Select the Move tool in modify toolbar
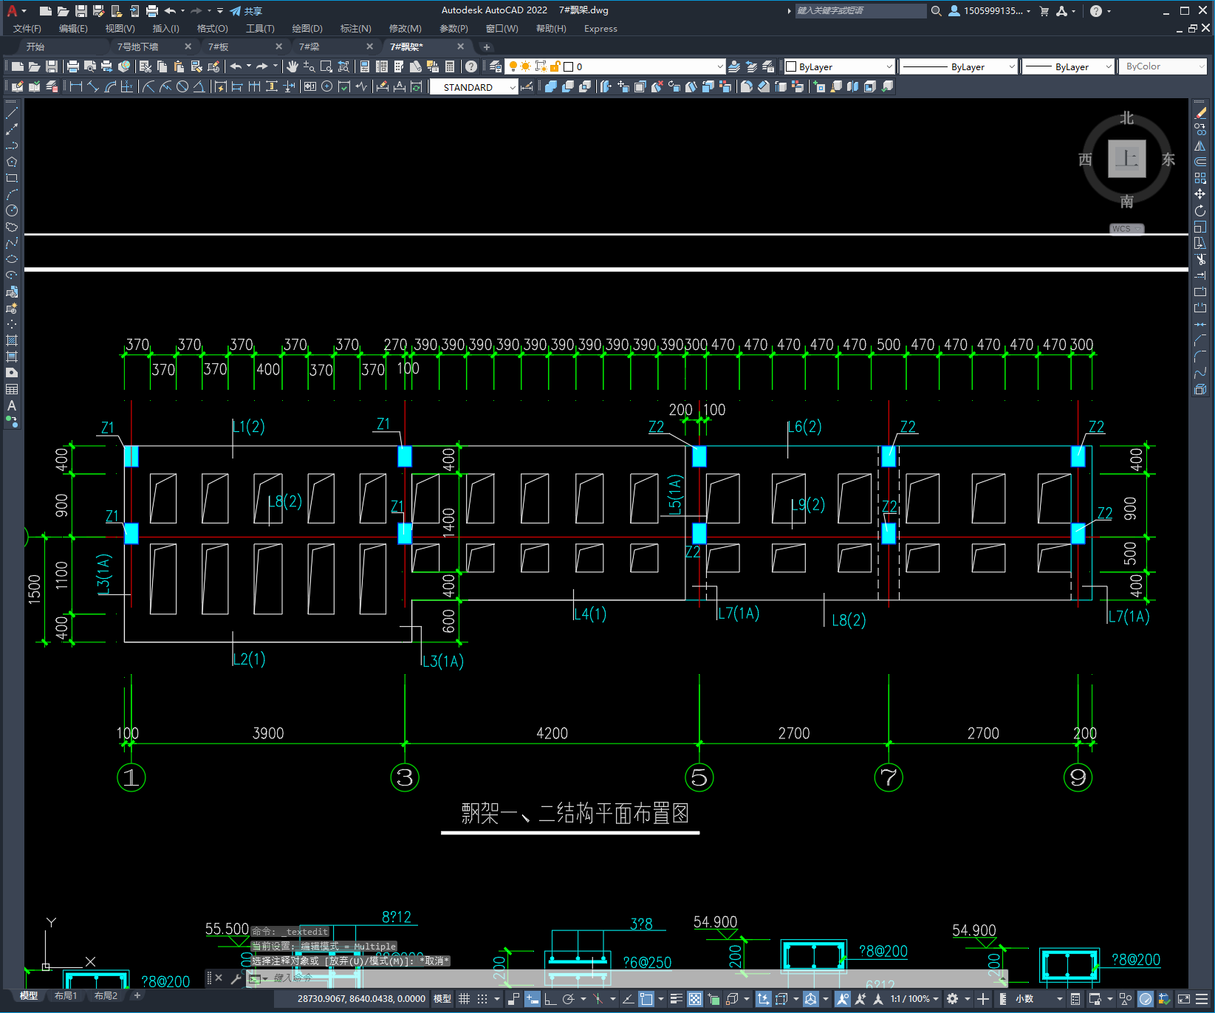Viewport: 1215px width, 1013px height. coord(1200,194)
